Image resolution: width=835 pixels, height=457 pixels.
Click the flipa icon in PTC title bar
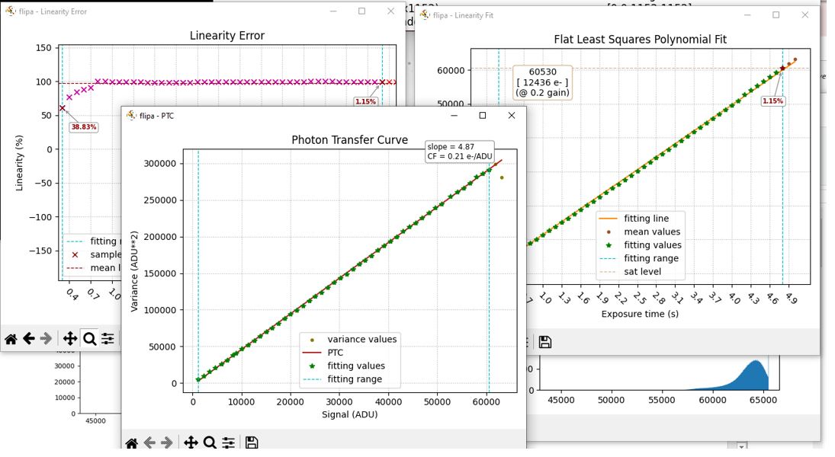(x=131, y=116)
